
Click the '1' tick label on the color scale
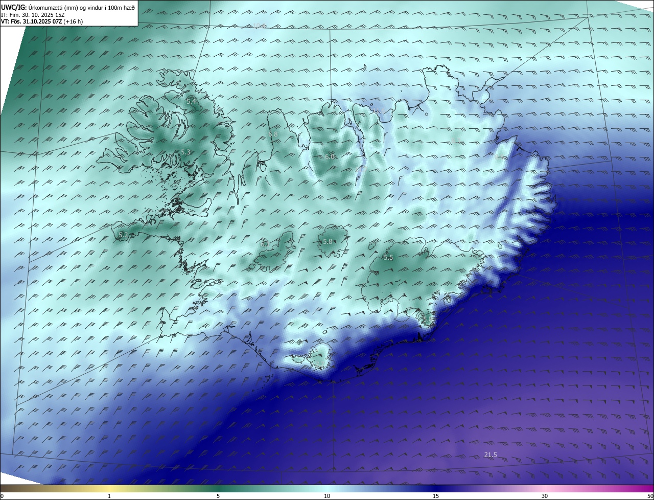coord(109,496)
